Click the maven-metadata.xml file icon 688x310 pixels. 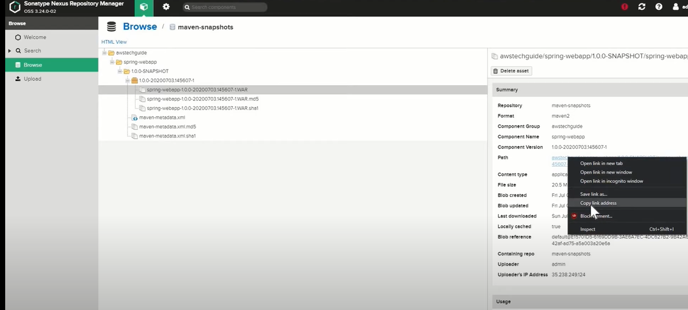click(135, 118)
